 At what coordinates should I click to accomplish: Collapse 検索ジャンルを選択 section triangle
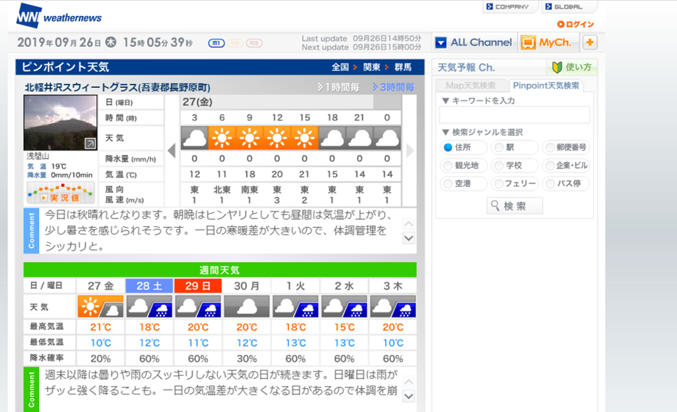[446, 132]
